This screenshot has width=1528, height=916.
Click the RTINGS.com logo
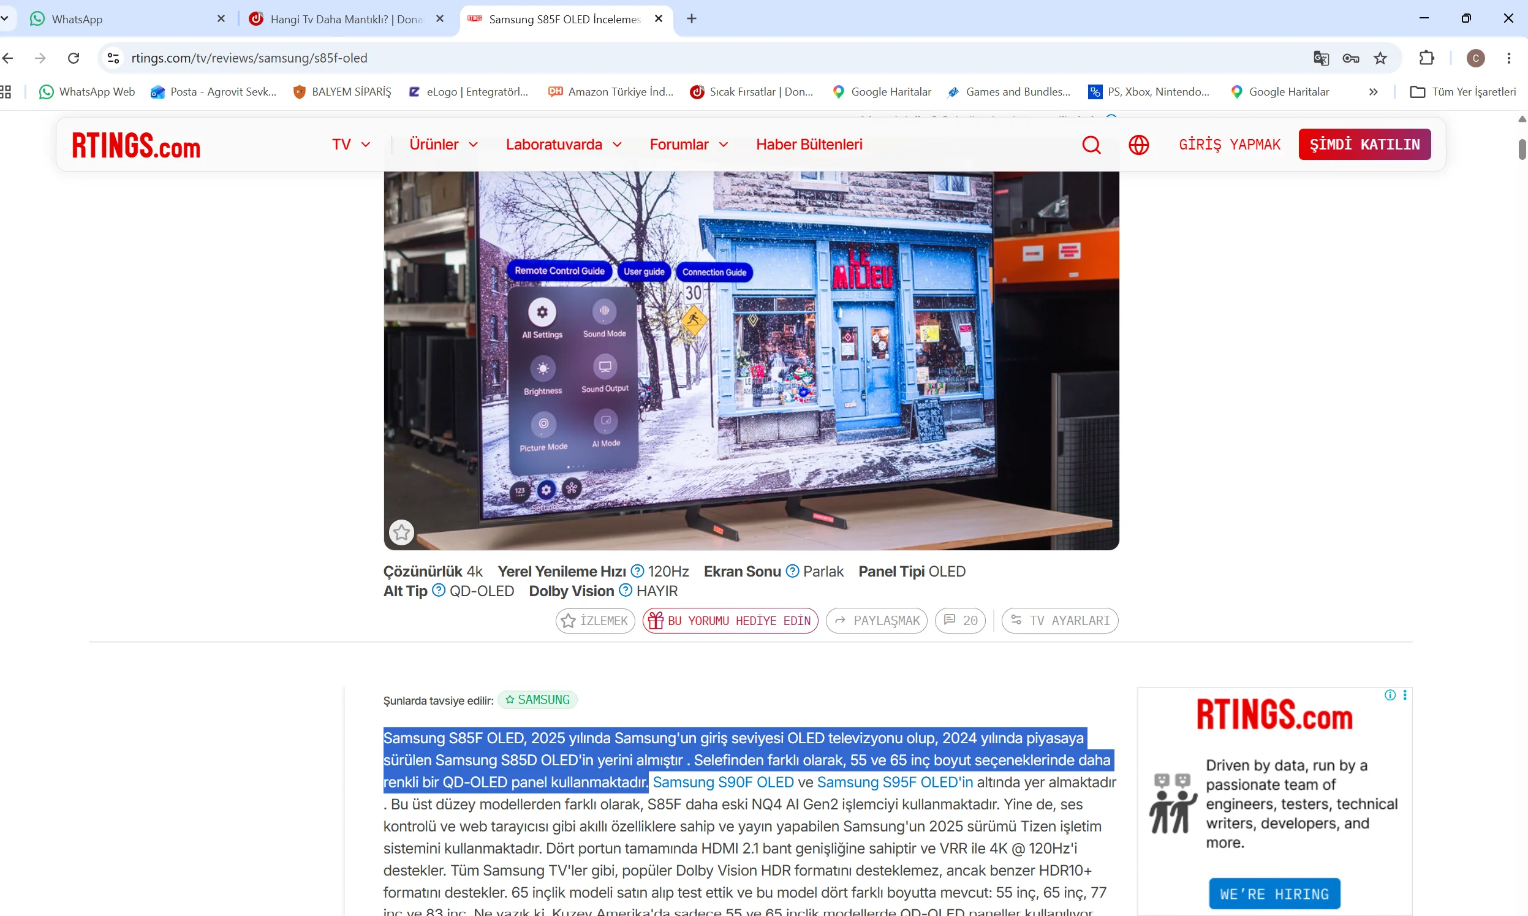[137, 145]
